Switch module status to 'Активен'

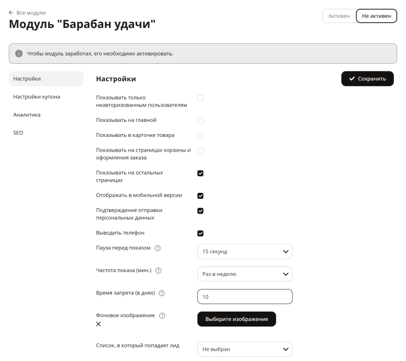click(x=339, y=16)
